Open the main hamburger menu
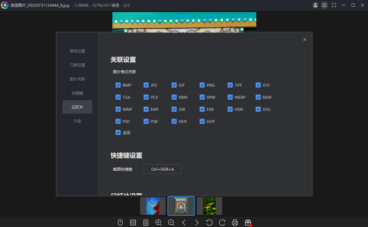The height and width of the screenshot is (227, 368). [x=324, y=5]
